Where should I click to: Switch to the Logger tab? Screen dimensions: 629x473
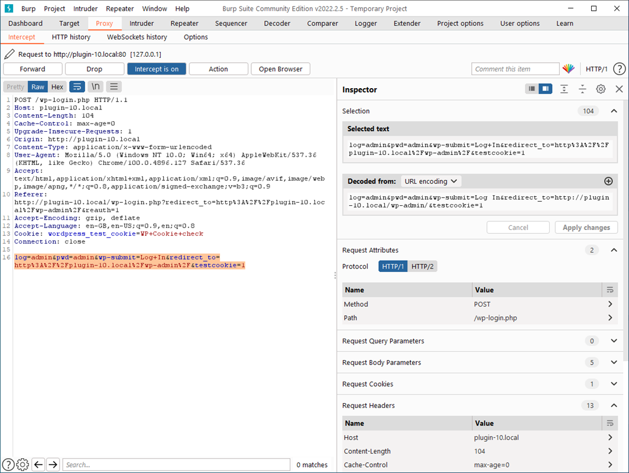365,23
